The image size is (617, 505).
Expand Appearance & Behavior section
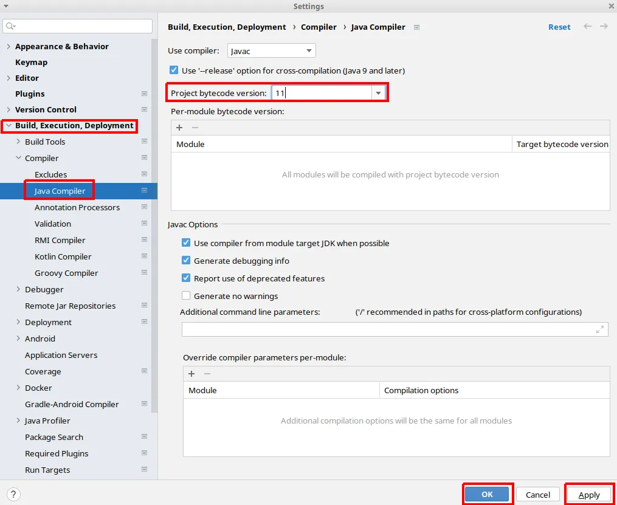[9, 46]
